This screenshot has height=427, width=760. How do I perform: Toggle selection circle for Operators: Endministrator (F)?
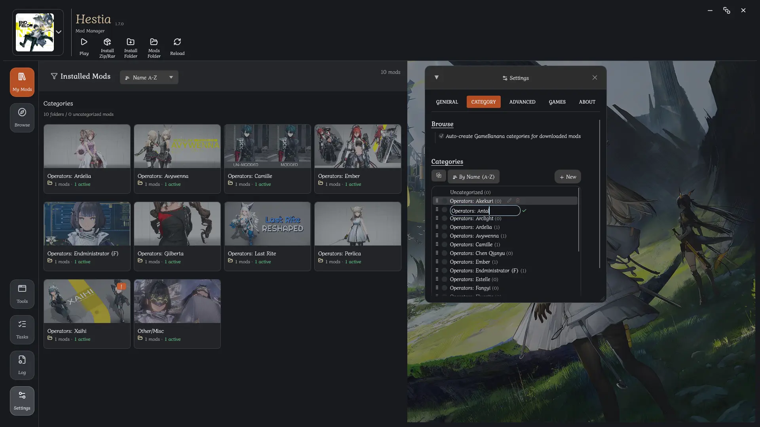(x=445, y=270)
